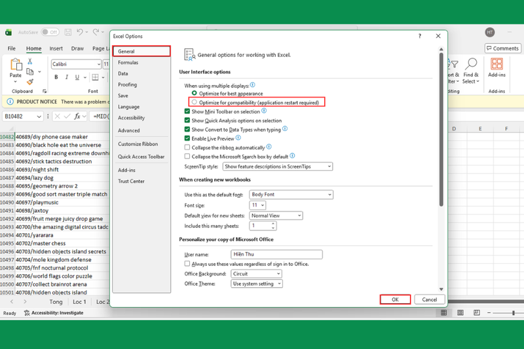The height and width of the screenshot is (349, 524).
Task: Click the User name input field
Action: pos(276,255)
